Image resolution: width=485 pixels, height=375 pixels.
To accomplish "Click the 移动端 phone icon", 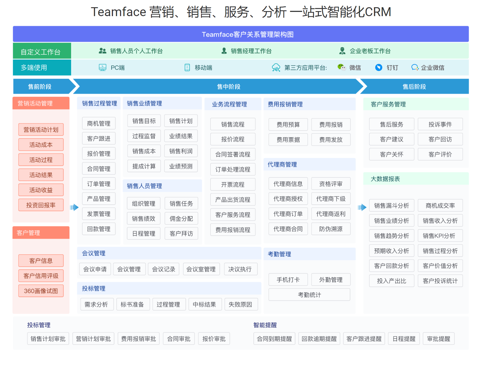I will [x=187, y=67].
